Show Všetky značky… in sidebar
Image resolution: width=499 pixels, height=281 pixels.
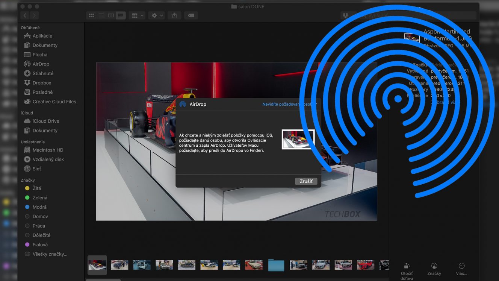[50, 254]
